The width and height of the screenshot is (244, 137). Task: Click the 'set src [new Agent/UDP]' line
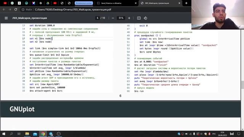tap(45, 84)
